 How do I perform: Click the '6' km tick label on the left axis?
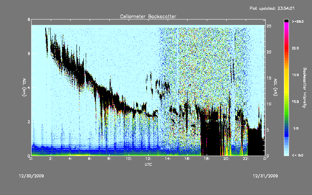(29, 53)
